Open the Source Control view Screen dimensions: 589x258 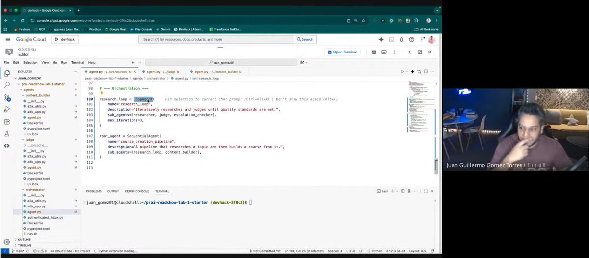click(7, 98)
